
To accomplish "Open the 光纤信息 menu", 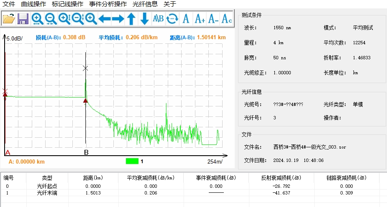I will pos(145,4).
